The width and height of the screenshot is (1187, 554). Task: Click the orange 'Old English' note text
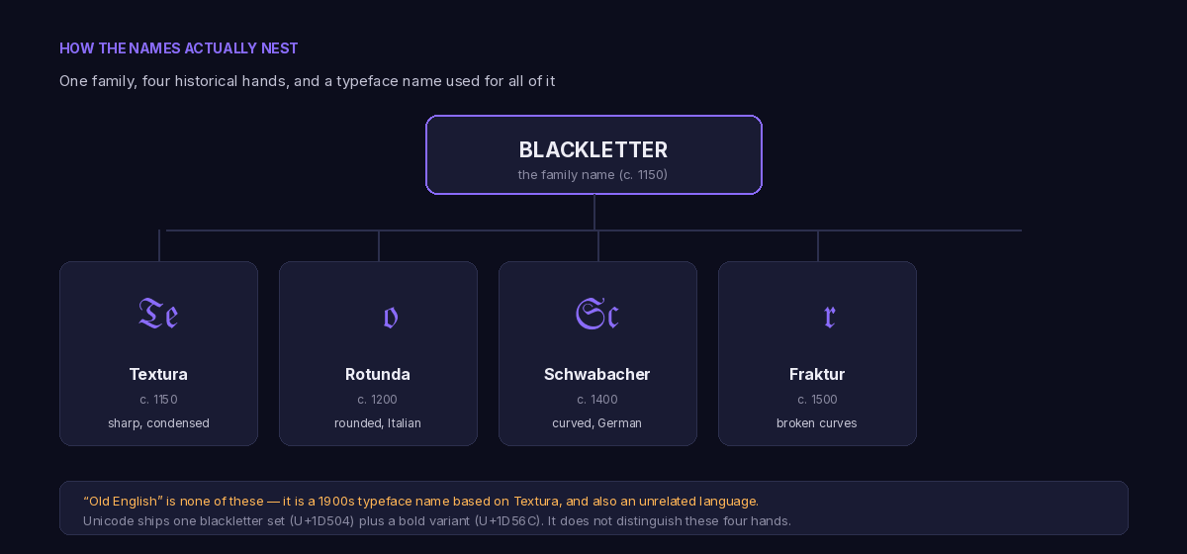(x=421, y=502)
